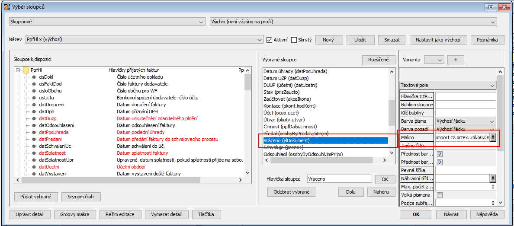This screenshot has height=226, width=514.
Task: Enable the Skrytý checkbox
Action: (x=294, y=40)
